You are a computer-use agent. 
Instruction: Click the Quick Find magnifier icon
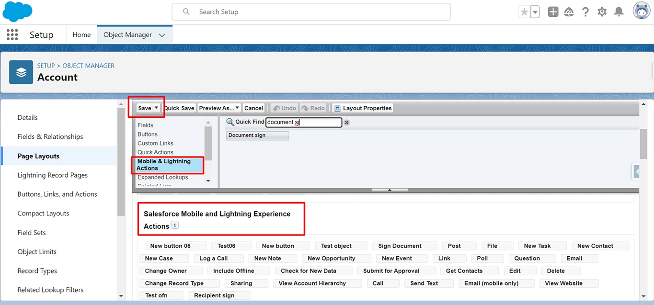point(230,122)
